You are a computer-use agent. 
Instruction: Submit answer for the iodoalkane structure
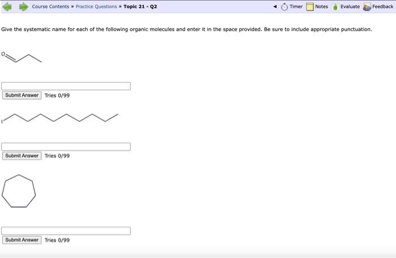point(22,156)
